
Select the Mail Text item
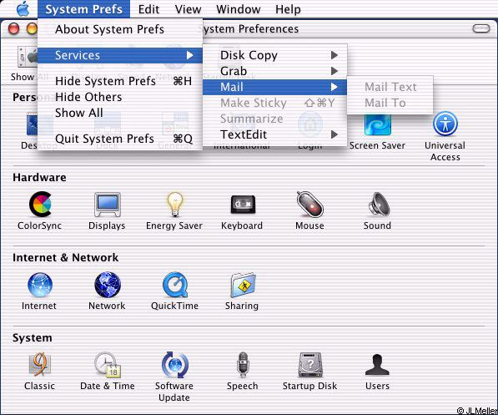click(x=390, y=87)
